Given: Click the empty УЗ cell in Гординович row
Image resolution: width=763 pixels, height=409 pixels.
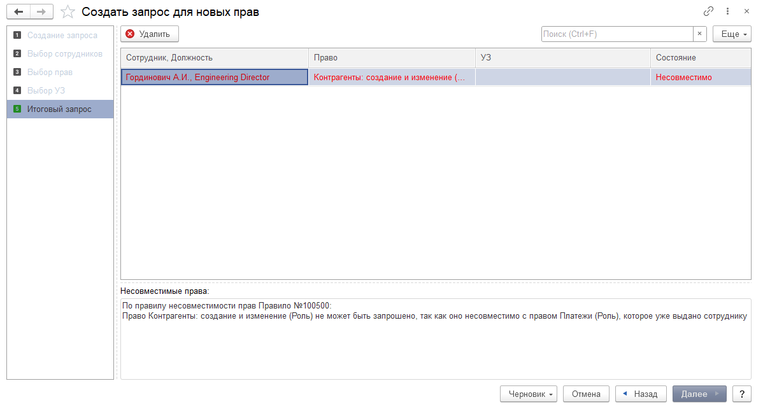Looking at the screenshot, I should [x=562, y=77].
